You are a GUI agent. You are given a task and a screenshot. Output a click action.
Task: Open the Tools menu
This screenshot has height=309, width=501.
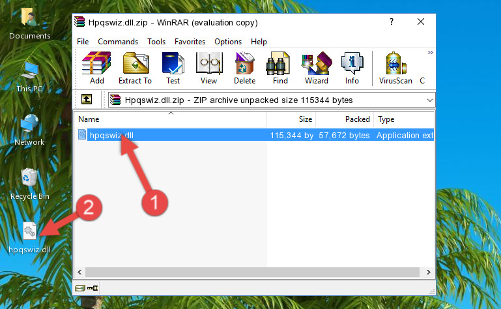pyautogui.click(x=156, y=42)
